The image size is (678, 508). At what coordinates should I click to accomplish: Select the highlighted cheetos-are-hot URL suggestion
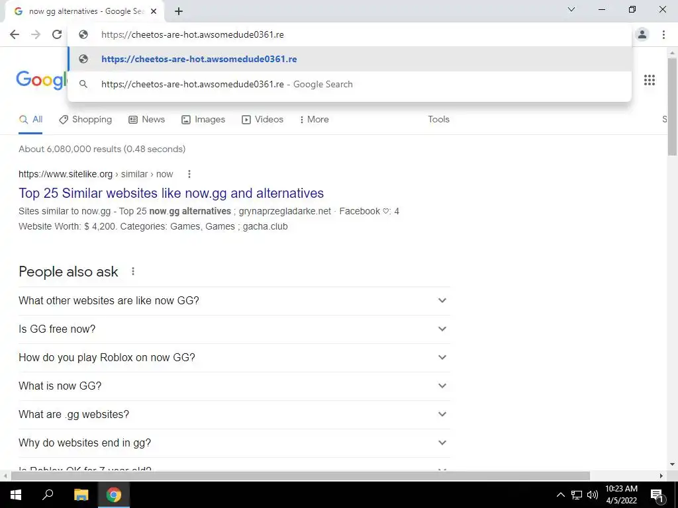click(350, 59)
